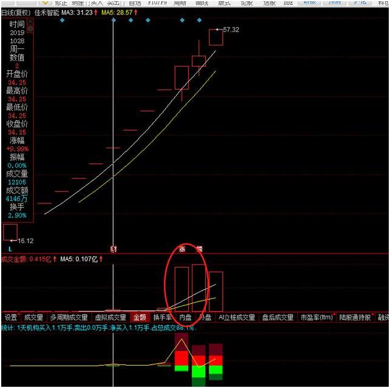Click the 成交金额: 0.415亿 label

click(x=26, y=259)
